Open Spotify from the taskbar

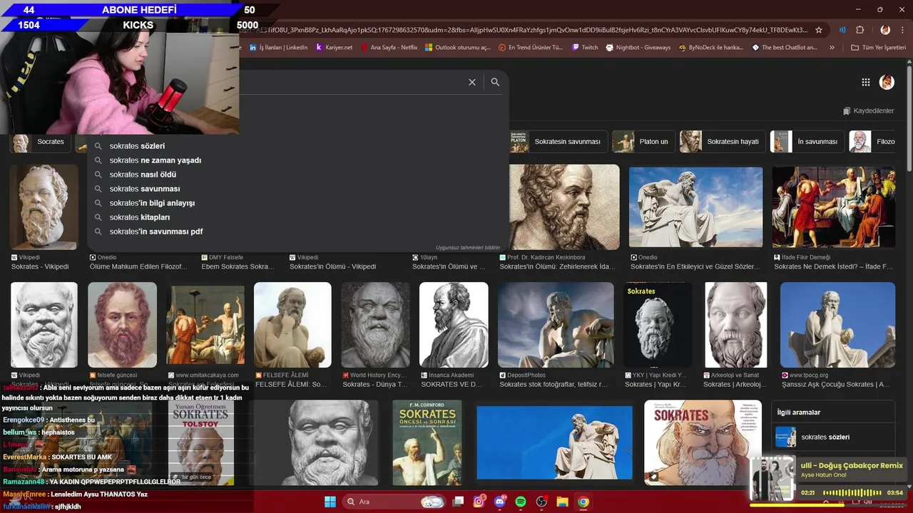tap(521, 502)
